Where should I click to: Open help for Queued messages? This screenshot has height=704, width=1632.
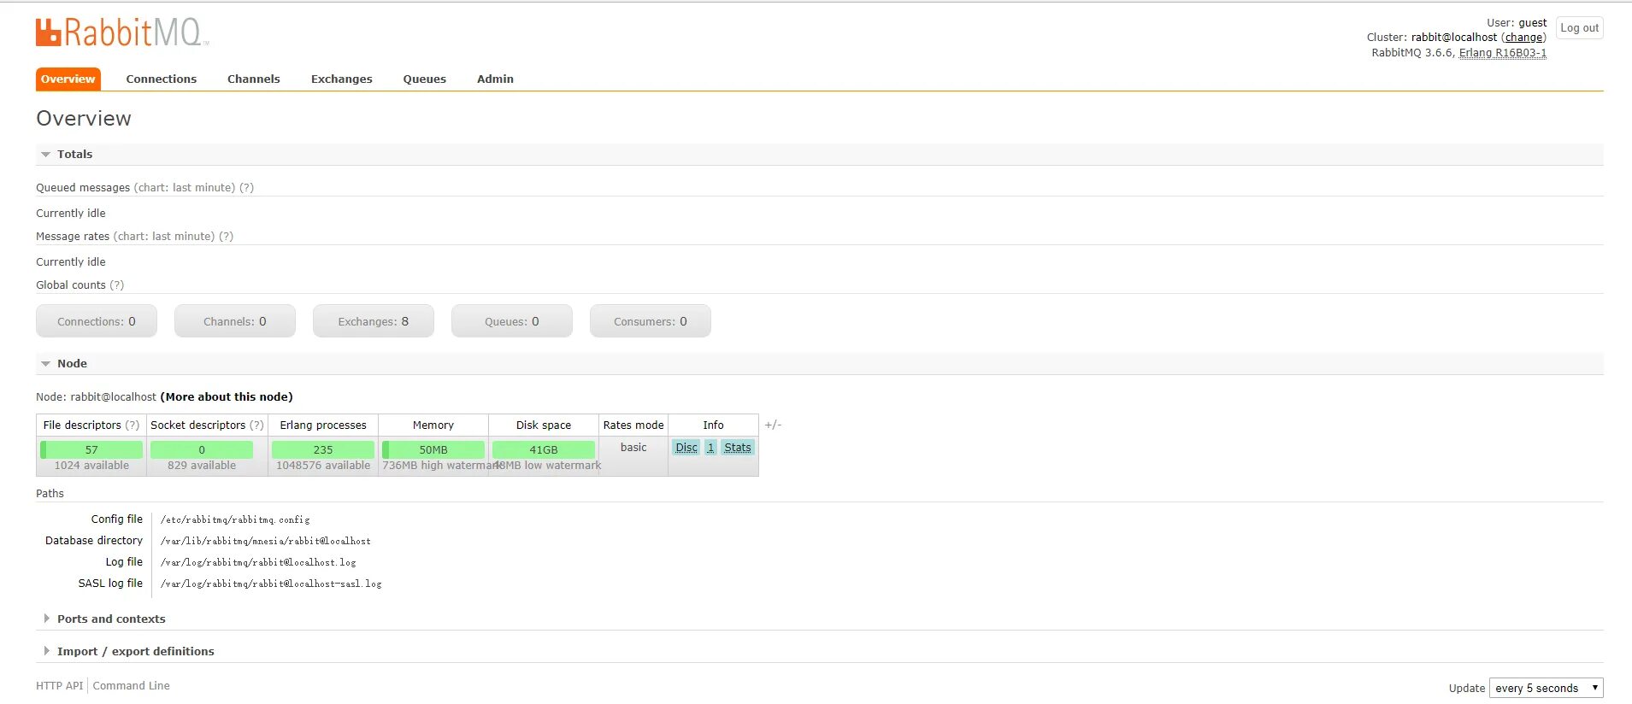pos(246,188)
